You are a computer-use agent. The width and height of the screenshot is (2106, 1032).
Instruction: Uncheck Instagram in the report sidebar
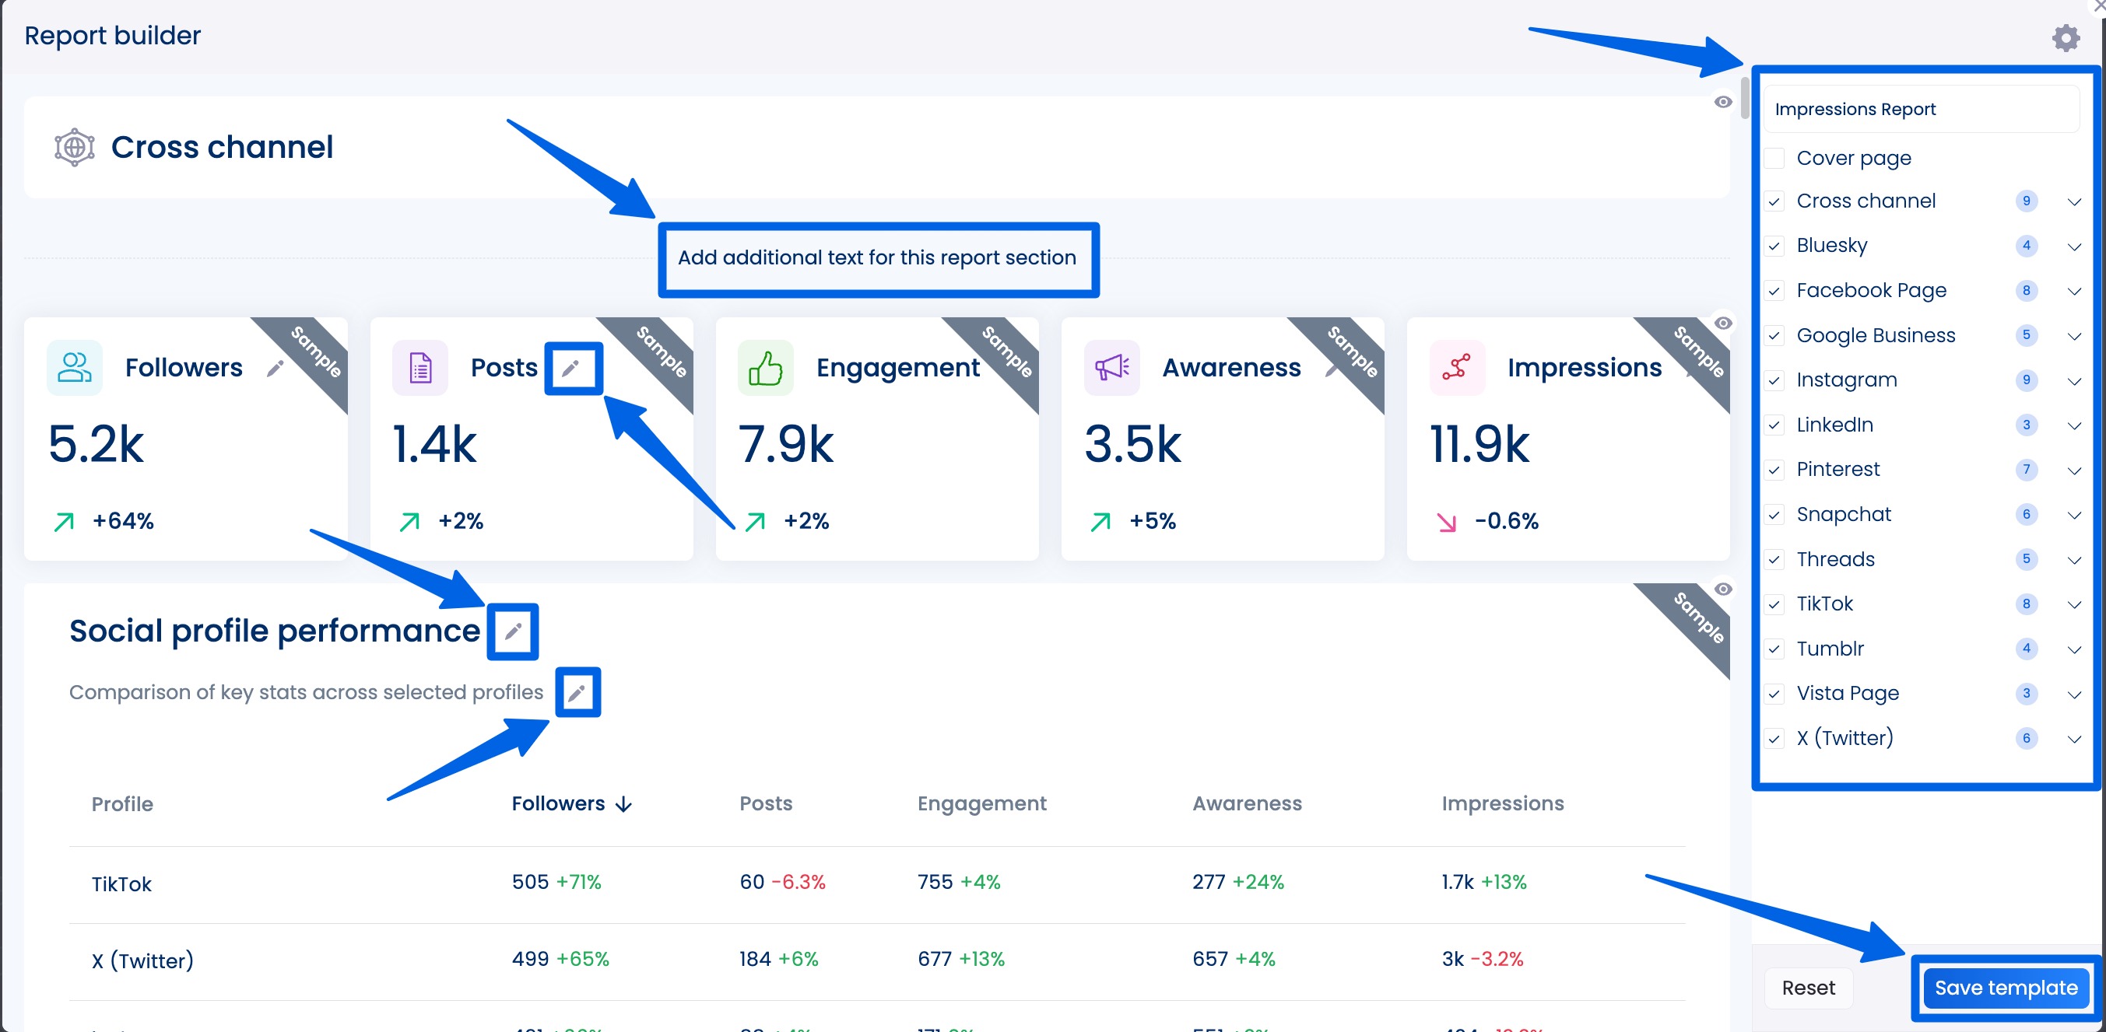pyautogui.click(x=1774, y=380)
